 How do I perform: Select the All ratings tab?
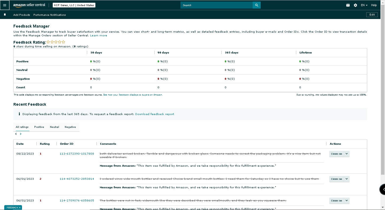pyautogui.click(x=22, y=127)
